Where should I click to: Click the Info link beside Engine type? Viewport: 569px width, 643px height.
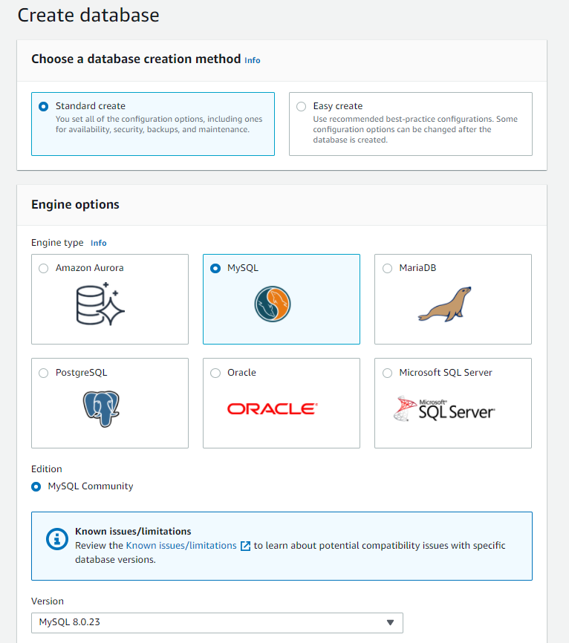tap(99, 243)
